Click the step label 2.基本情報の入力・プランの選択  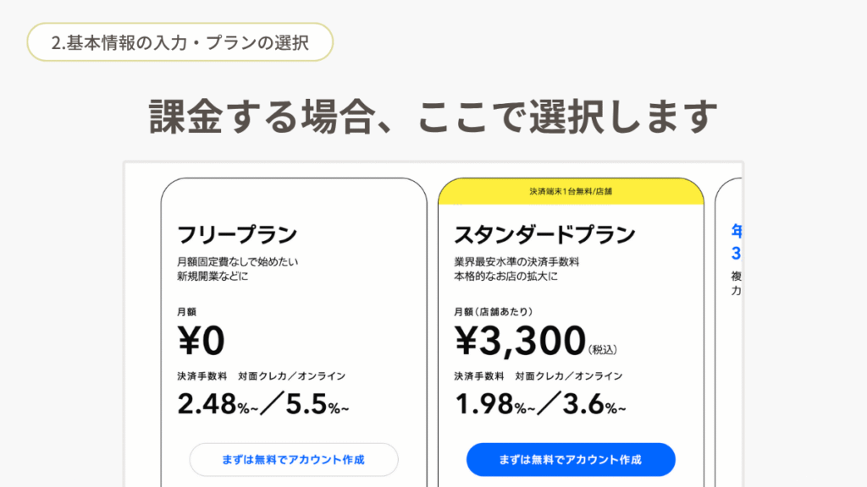pos(179,42)
